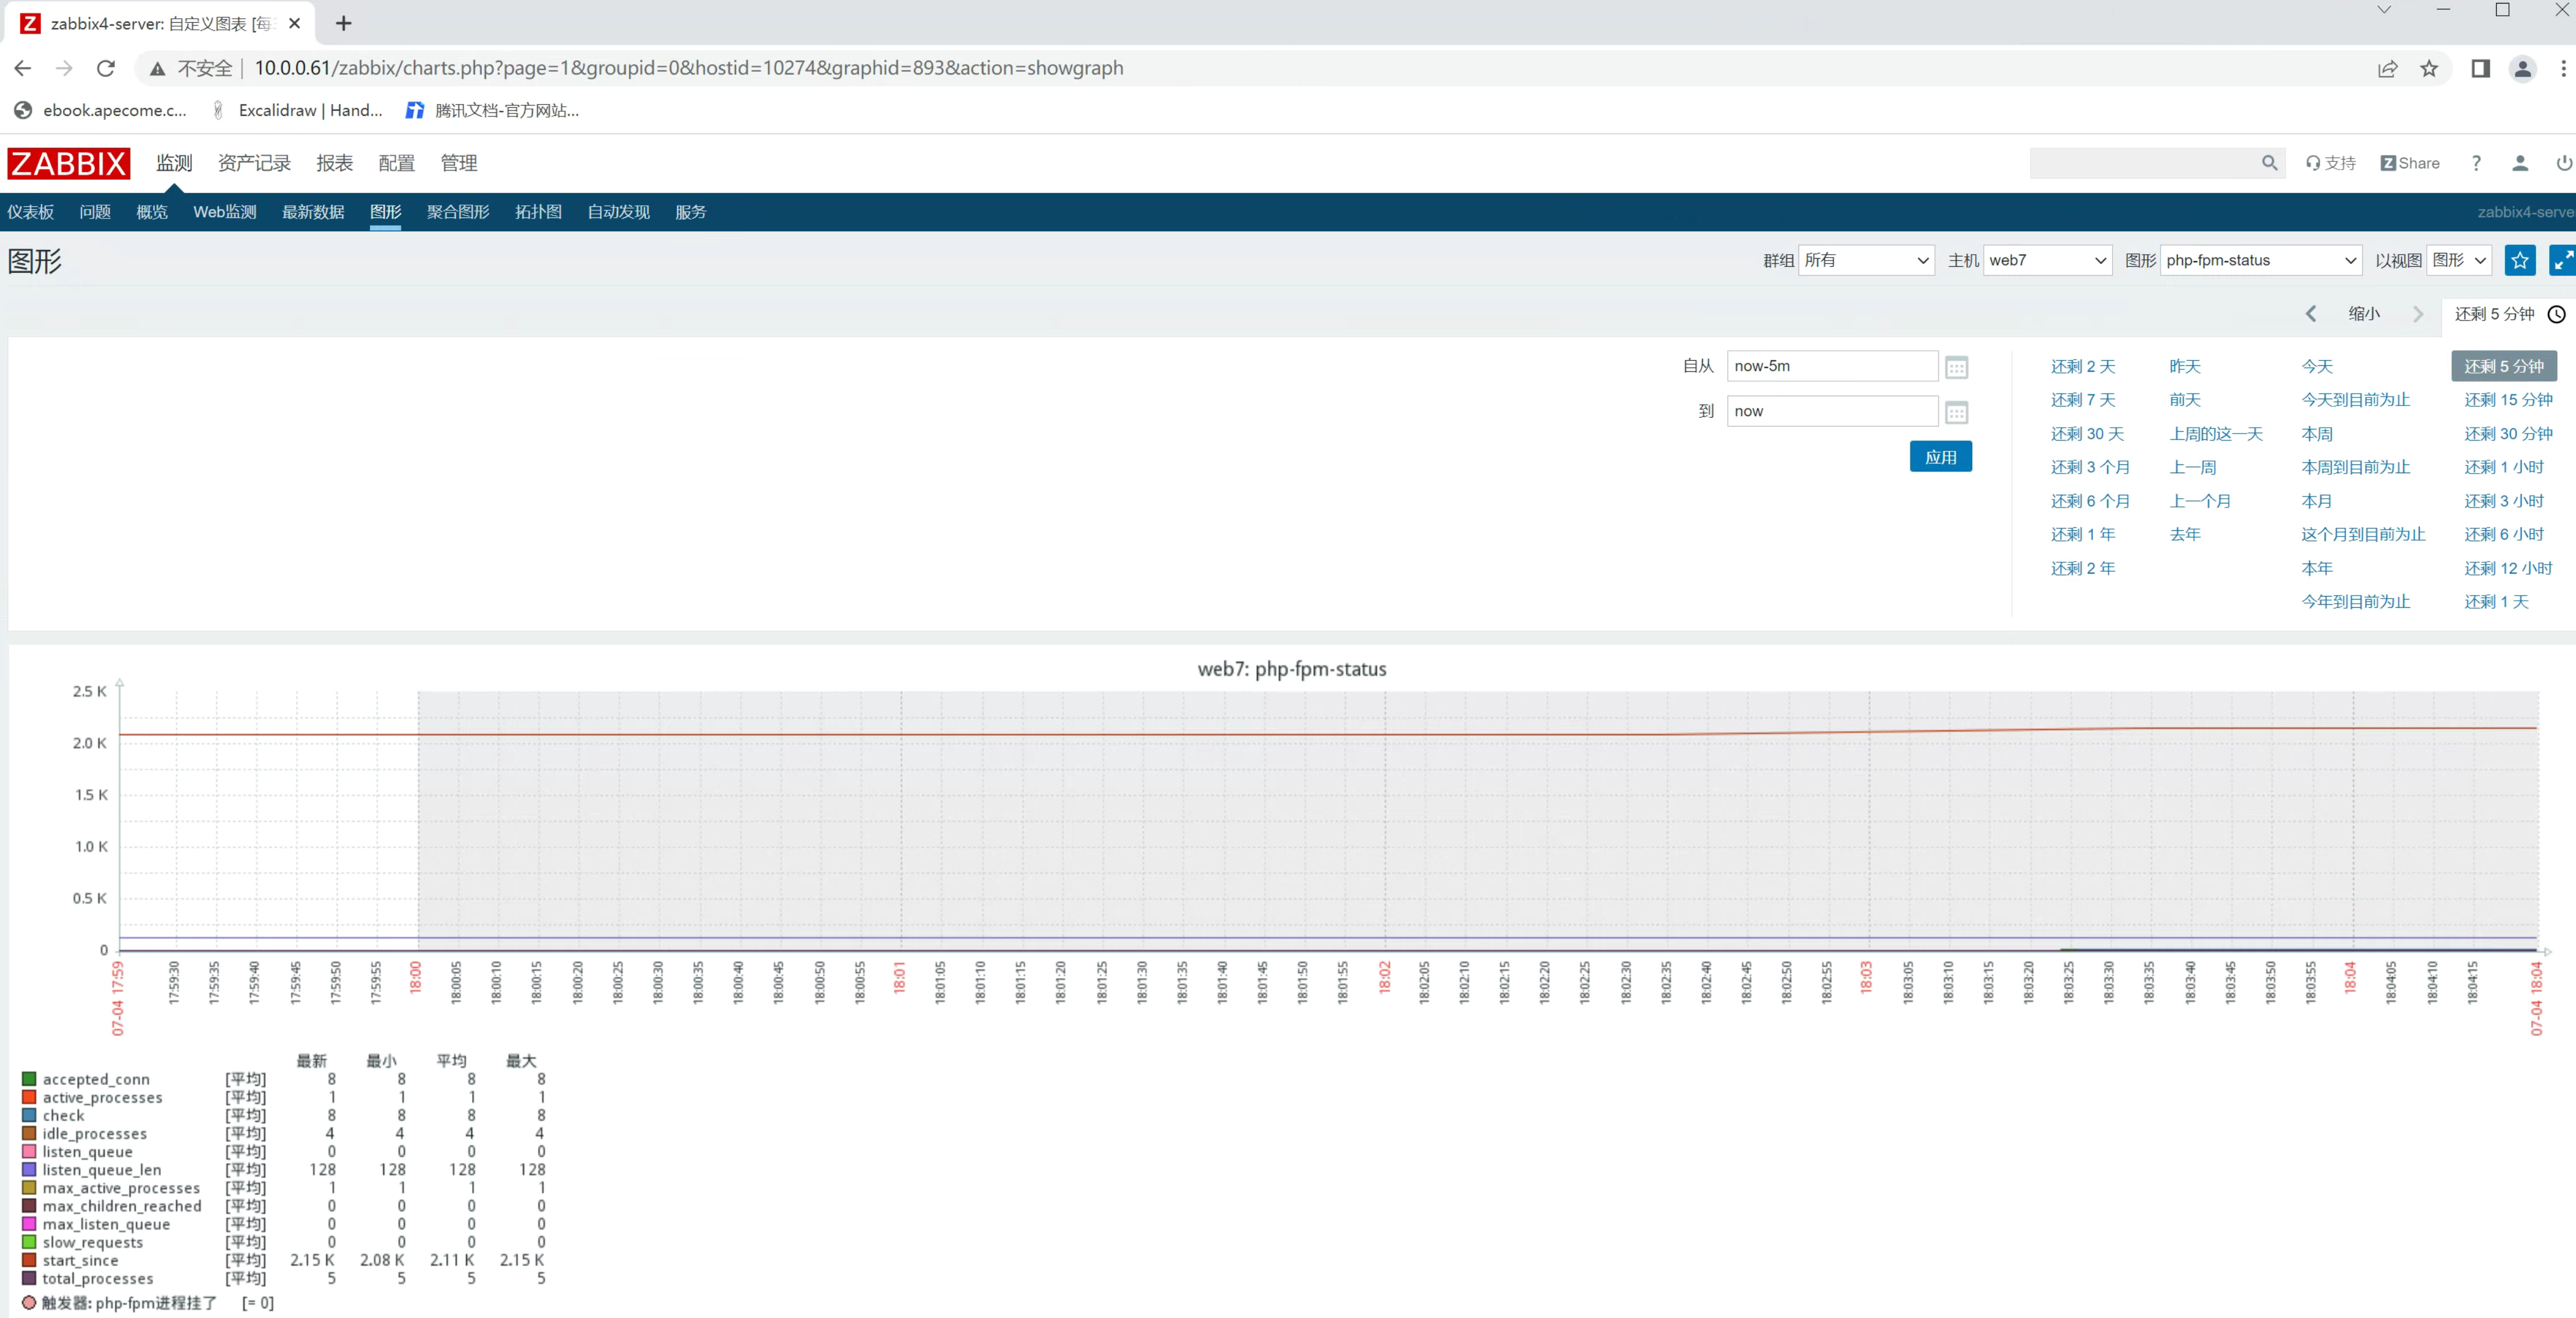
Task: Select the 今天 time range link
Action: (2316, 367)
